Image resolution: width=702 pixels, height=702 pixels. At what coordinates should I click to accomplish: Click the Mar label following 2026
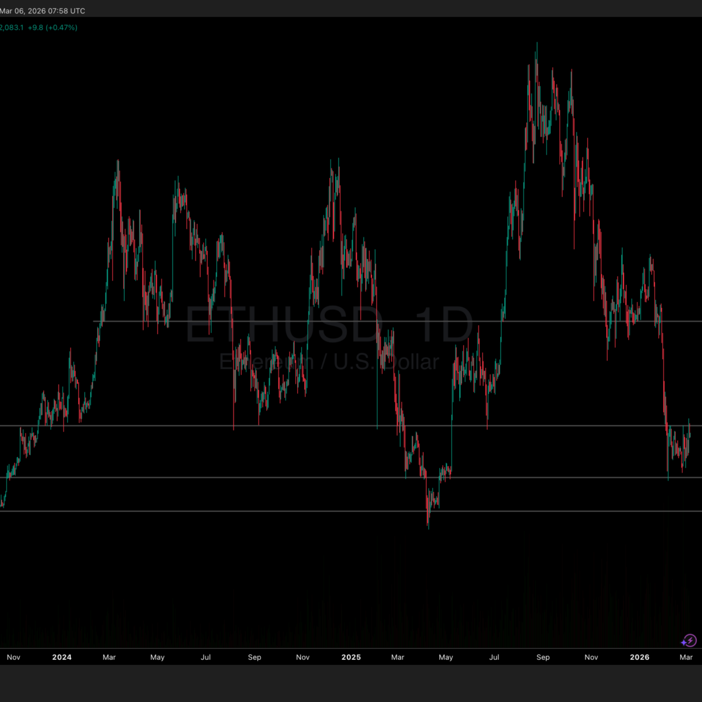[686, 657]
